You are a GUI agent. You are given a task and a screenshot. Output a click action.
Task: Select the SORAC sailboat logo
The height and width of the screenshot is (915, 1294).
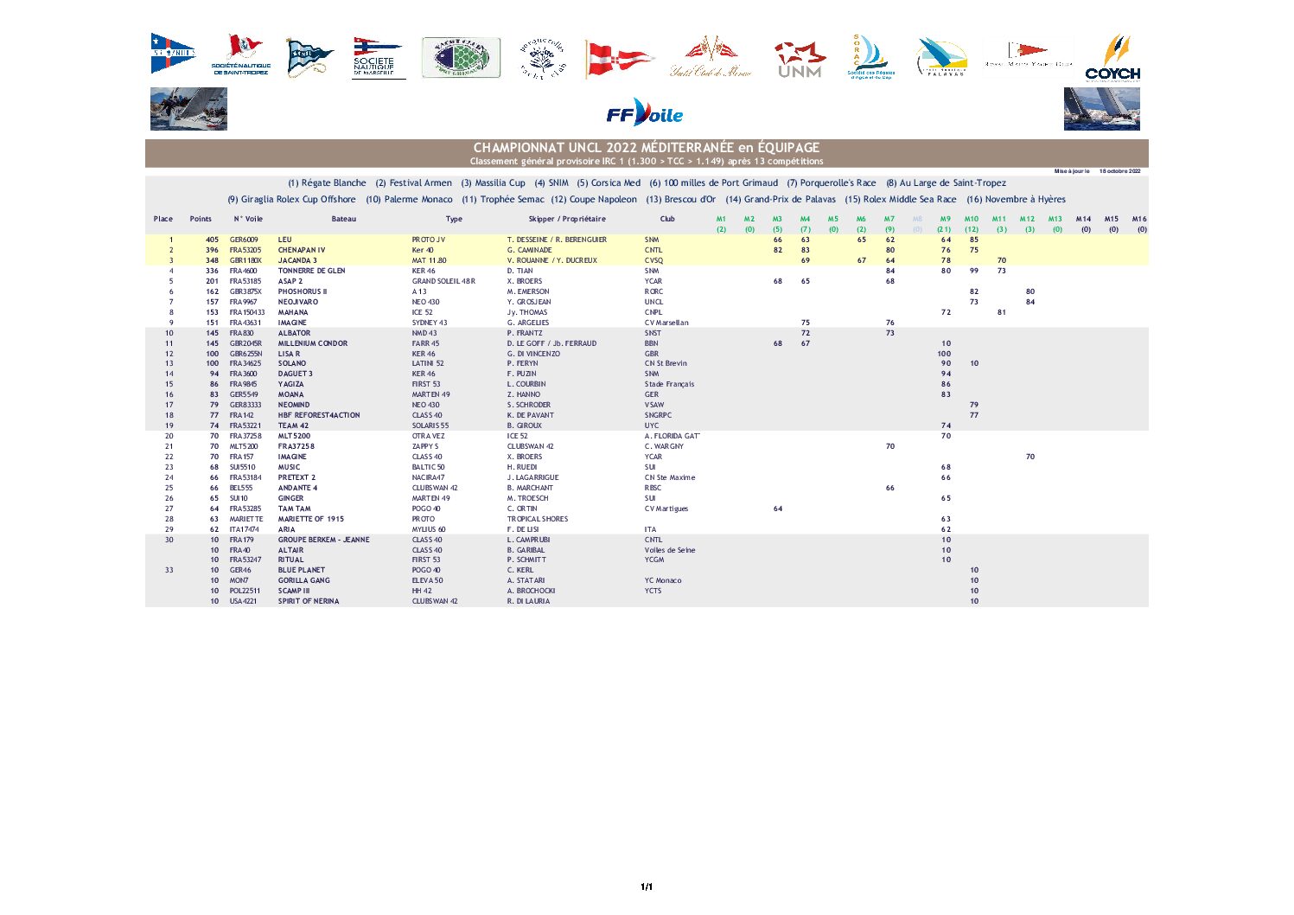870,57
